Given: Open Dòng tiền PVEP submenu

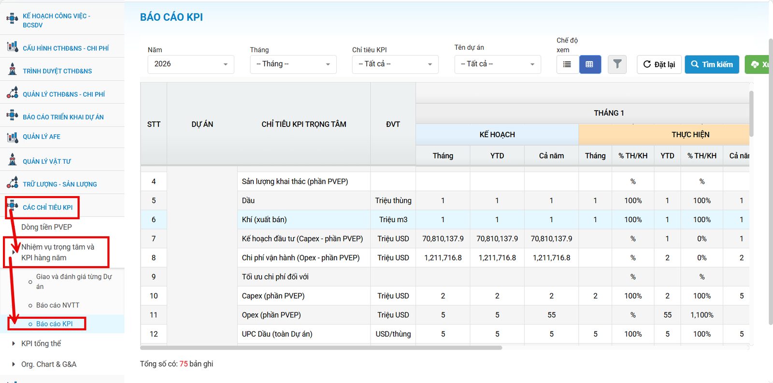Looking at the screenshot, I should [x=46, y=227].
